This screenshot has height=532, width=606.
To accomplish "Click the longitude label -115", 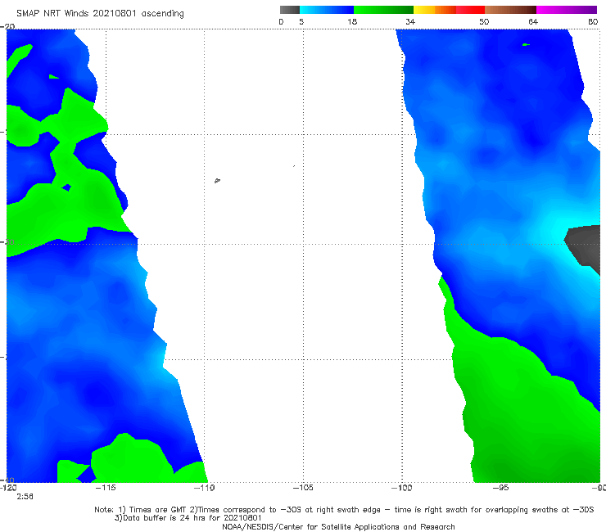I will tap(106, 488).
